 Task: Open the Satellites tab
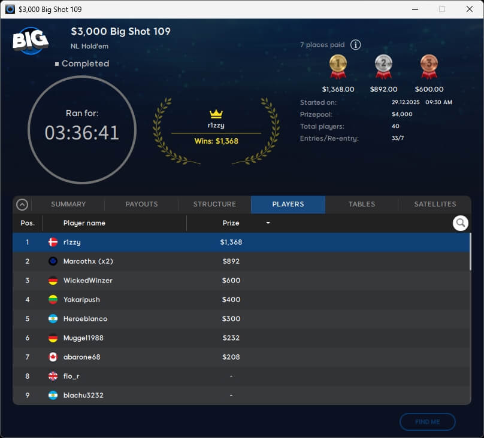(x=435, y=204)
